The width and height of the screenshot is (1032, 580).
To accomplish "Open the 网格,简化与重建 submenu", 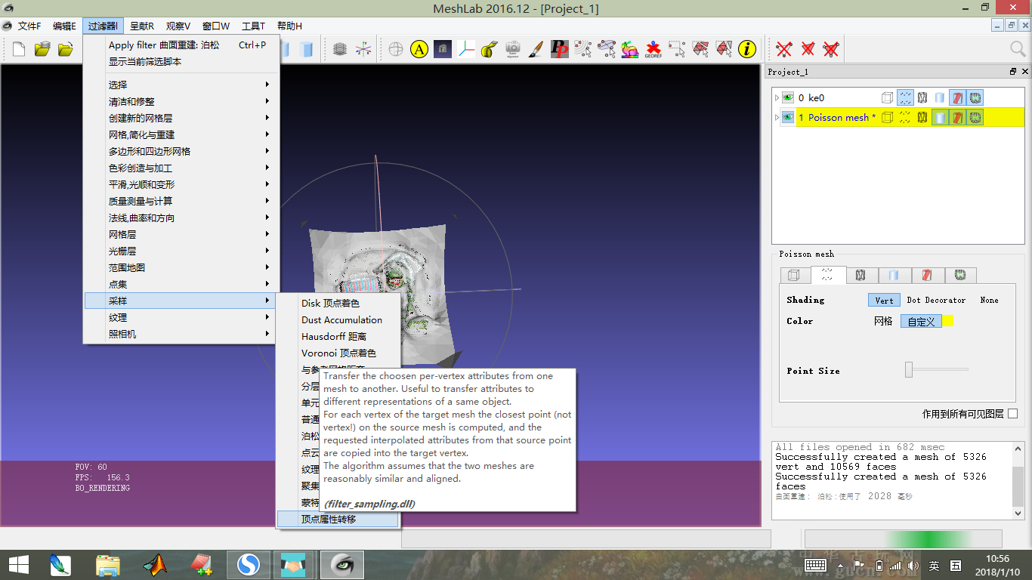I will pos(181,134).
